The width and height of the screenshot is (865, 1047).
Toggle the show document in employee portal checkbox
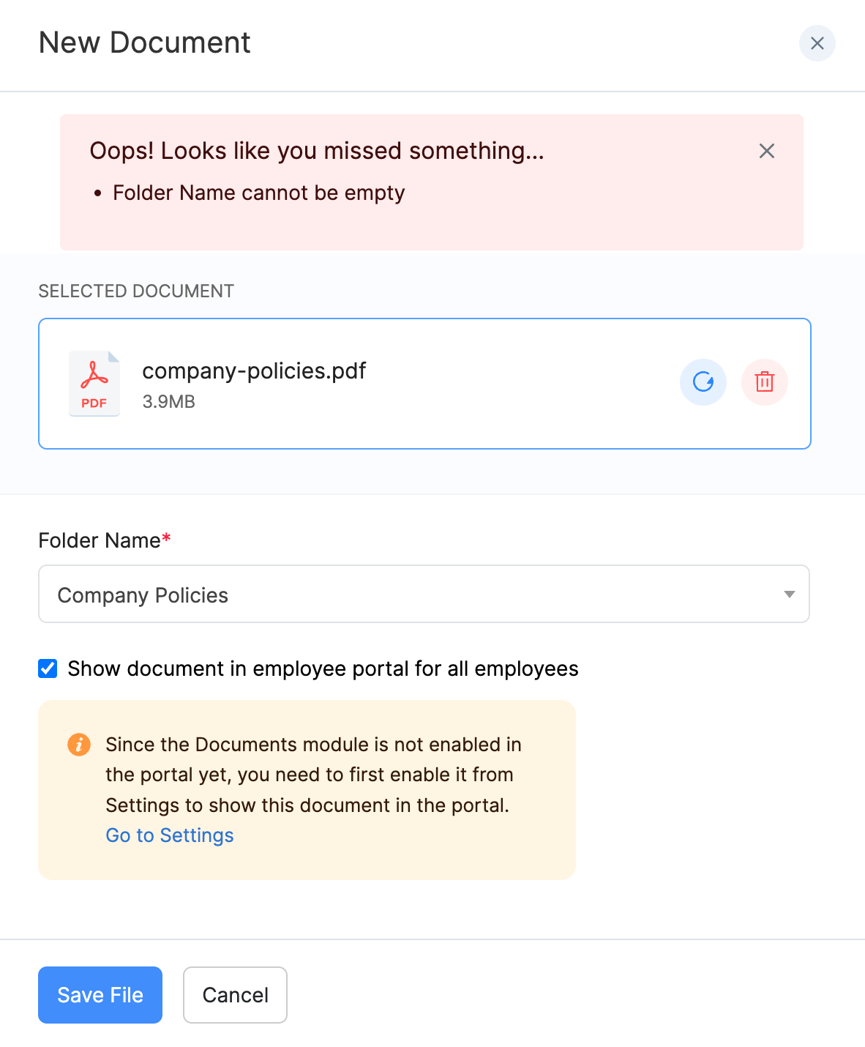pyautogui.click(x=48, y=668)
